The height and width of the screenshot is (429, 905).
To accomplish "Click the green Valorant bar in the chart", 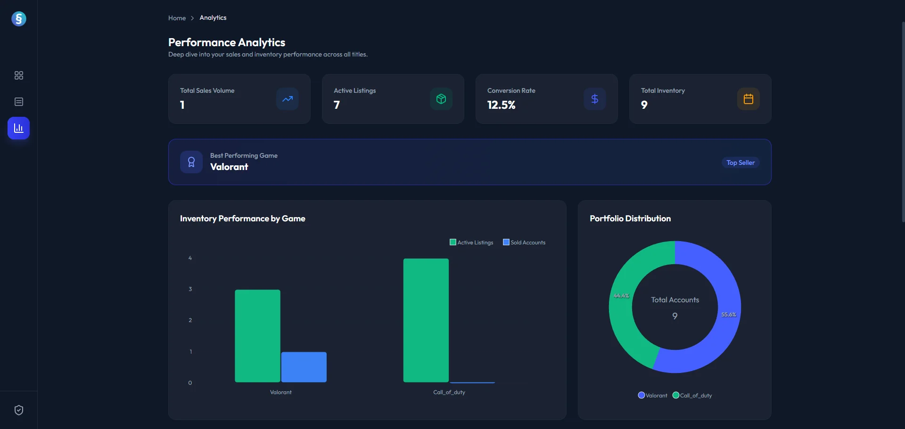I will point(257,336).
